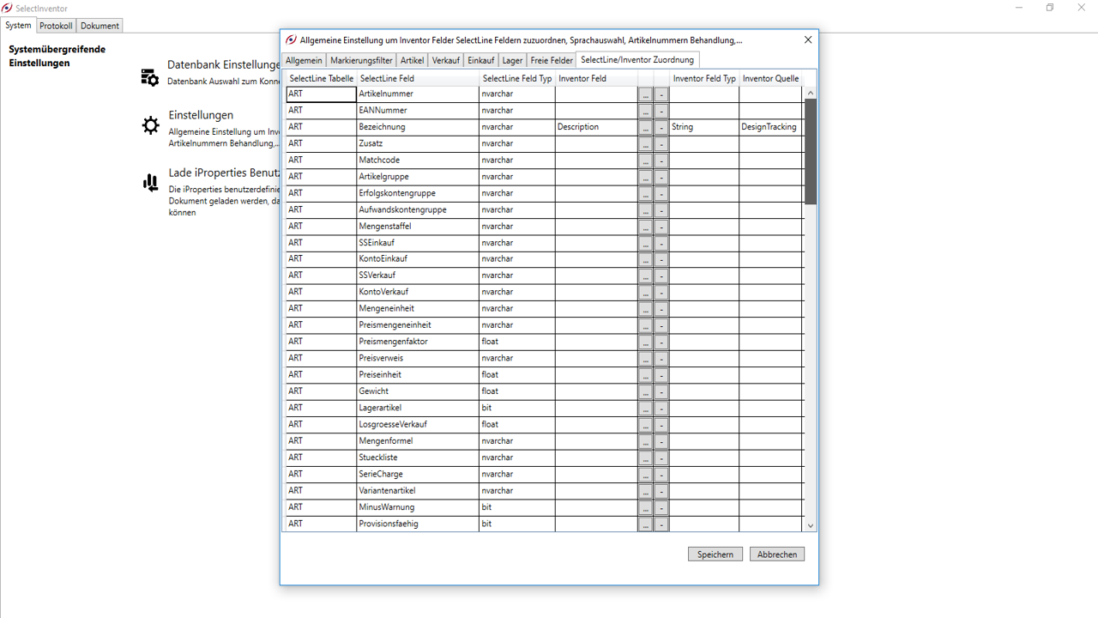The height and width of the screenshot is (618, 1098).
Task: Save settings with the Speichern button
Action: coord(715,554)
